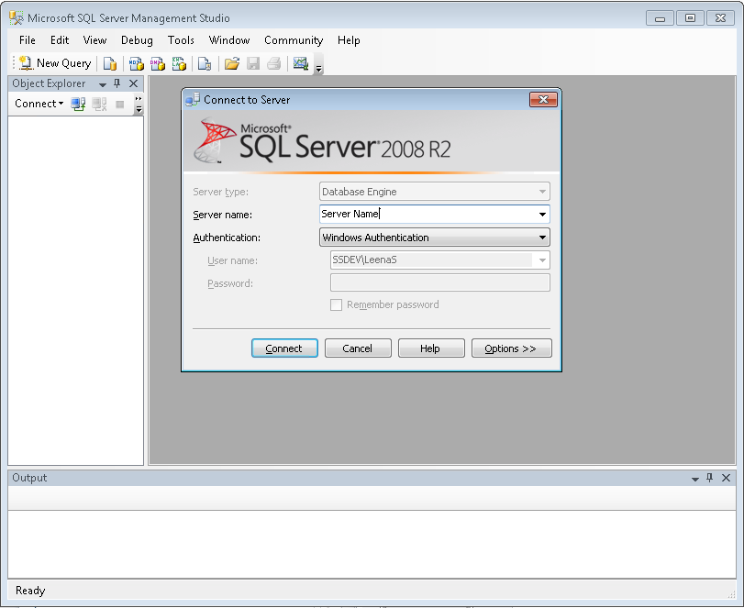This screenshot has width=744, height=608.
Task: Click the SQL Server Management Studio title icon
Action: [16, 18]
